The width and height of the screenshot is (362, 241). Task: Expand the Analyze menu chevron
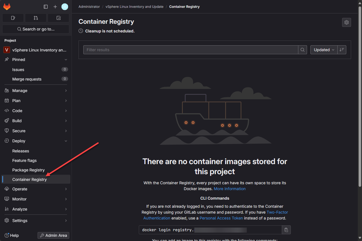(x=66, y=209)
